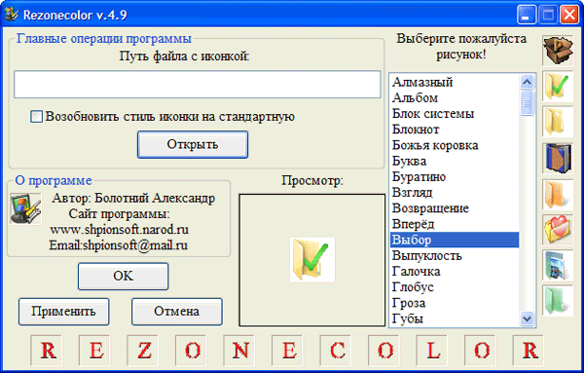
Task: Select the orange folder icon
Action: pos(558,194)
